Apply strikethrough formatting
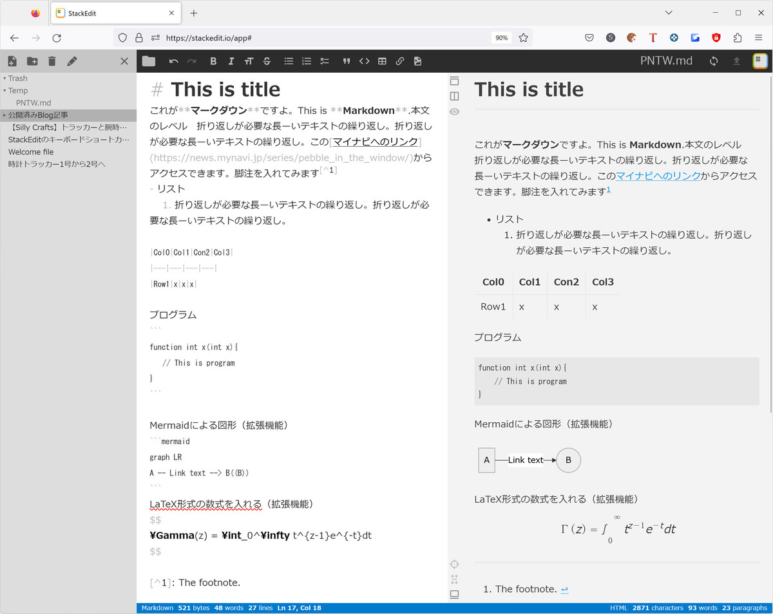 (267, 61)
